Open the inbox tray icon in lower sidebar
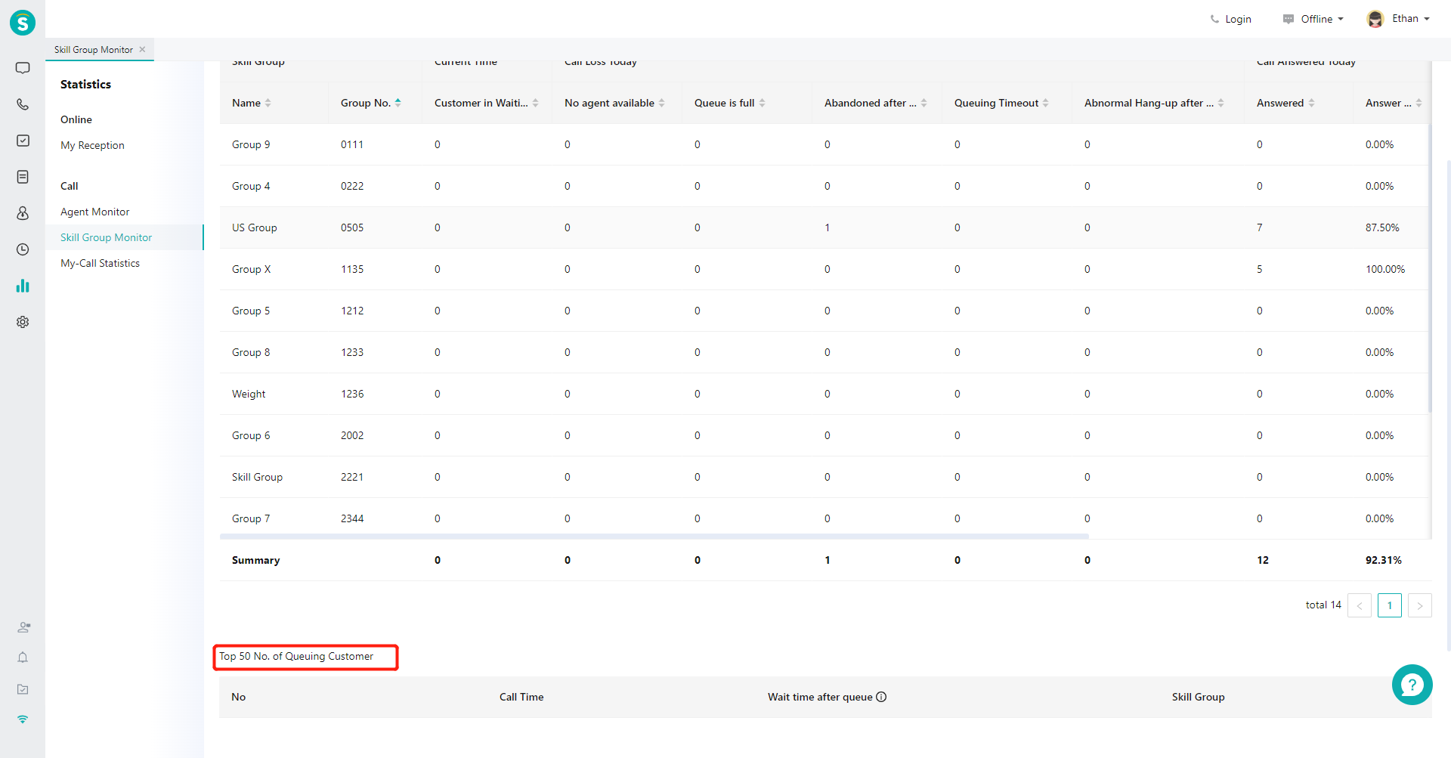Viewport: 1451px width, 758px height. tap(23, 689)
